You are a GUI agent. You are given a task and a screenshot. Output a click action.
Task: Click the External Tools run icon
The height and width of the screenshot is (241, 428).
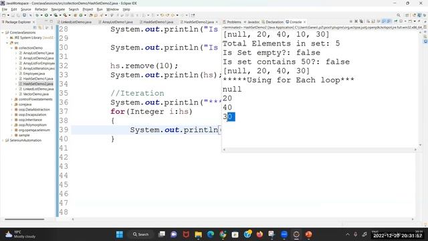coord(65,15)
